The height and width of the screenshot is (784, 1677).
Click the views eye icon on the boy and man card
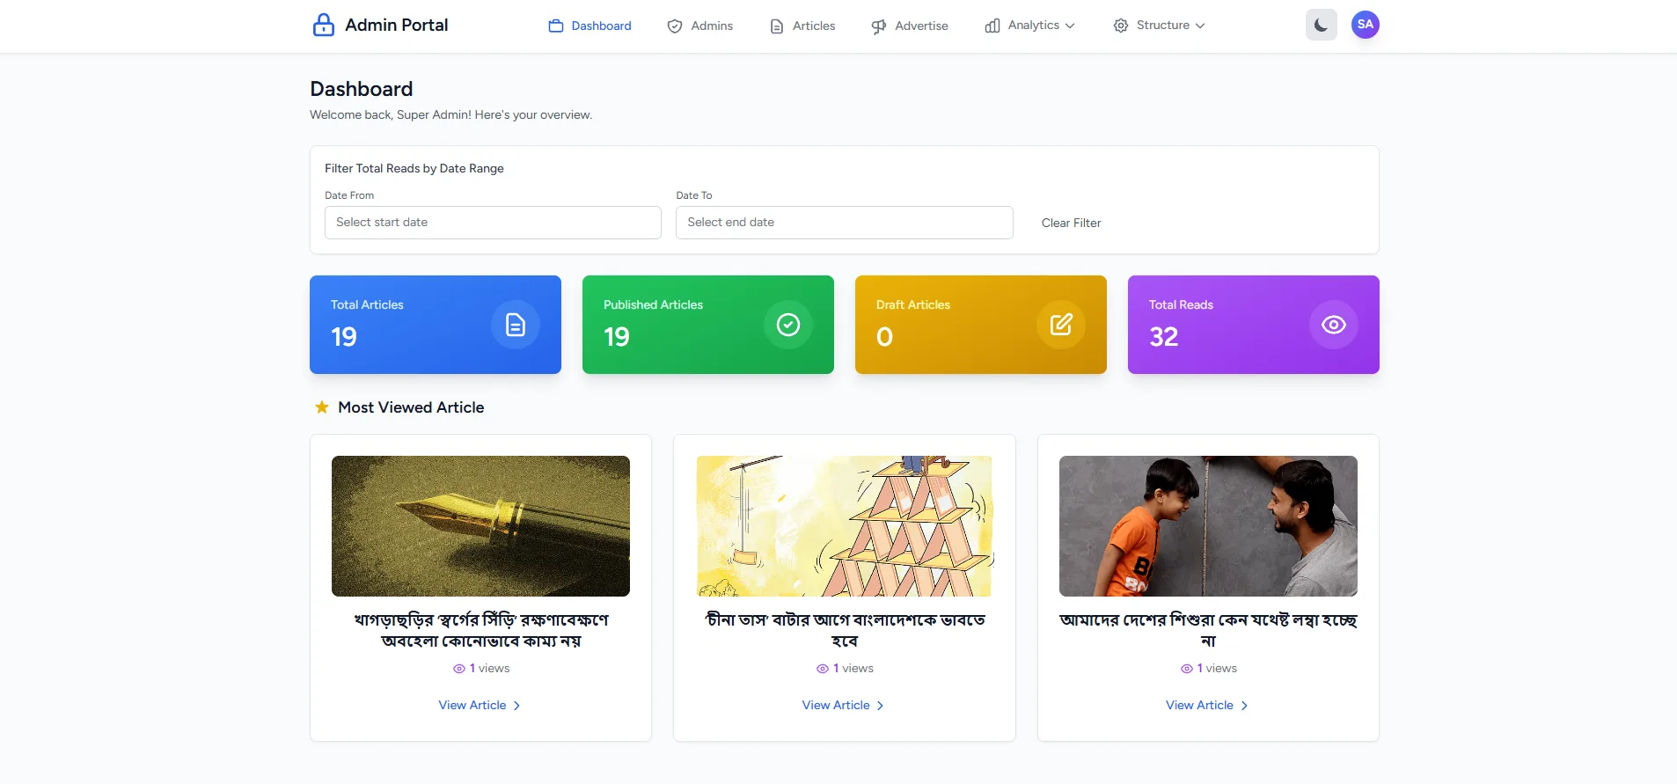click(x=1186, y=669)
